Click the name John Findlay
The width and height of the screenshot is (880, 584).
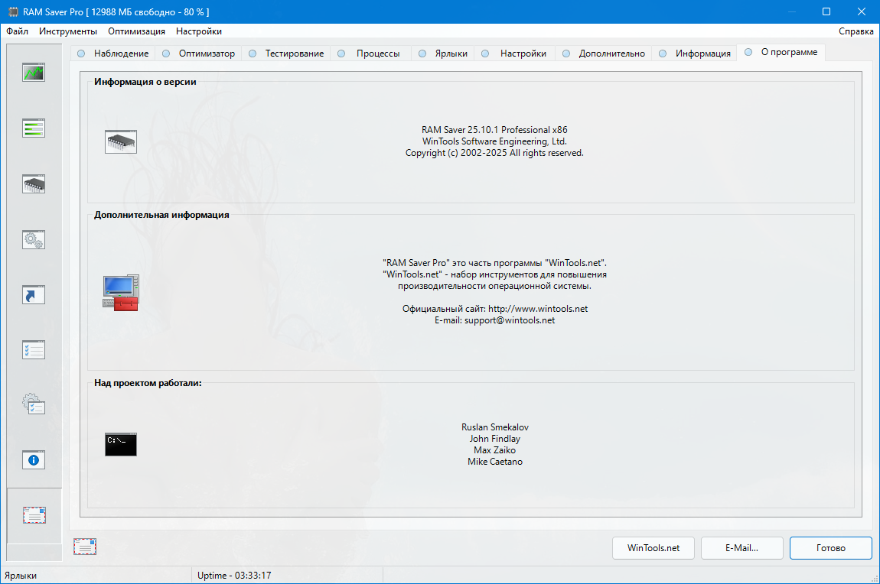click(495, 439)
